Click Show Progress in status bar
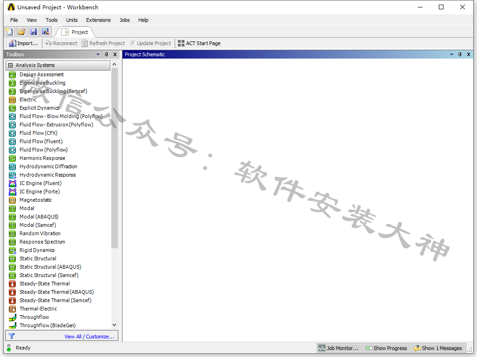The image size is (477, 357). point(386,348)
